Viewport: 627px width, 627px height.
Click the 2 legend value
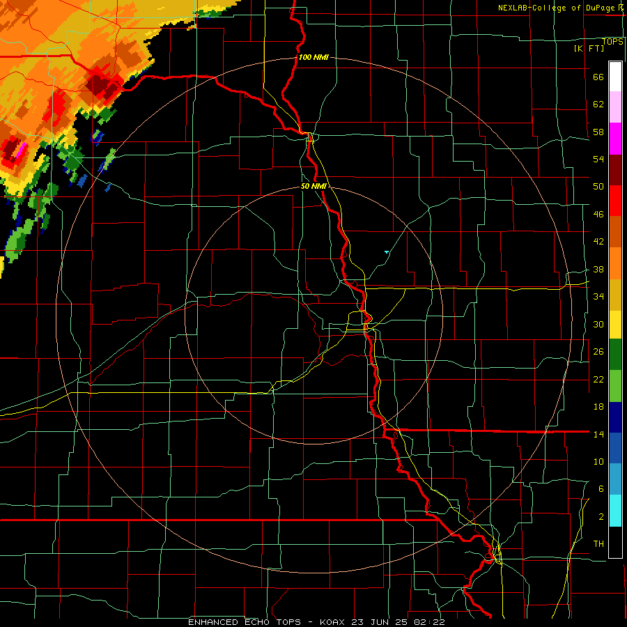[x=601, y=517]
